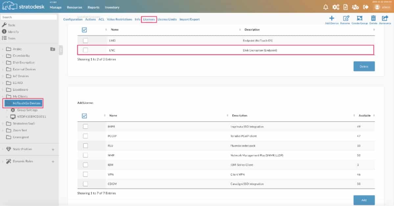Switch to the Value Restrictions tab
The height and width of the screenshot is (206, 394).
(120, 19)
